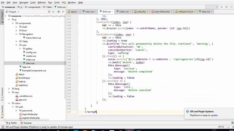Click the Debug button in toolbar

click(x=227, y=7)
